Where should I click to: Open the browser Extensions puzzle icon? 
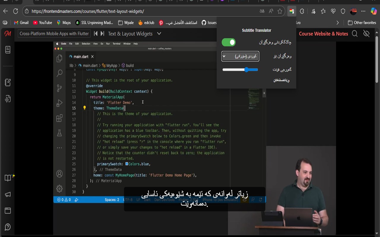[302, 11]
